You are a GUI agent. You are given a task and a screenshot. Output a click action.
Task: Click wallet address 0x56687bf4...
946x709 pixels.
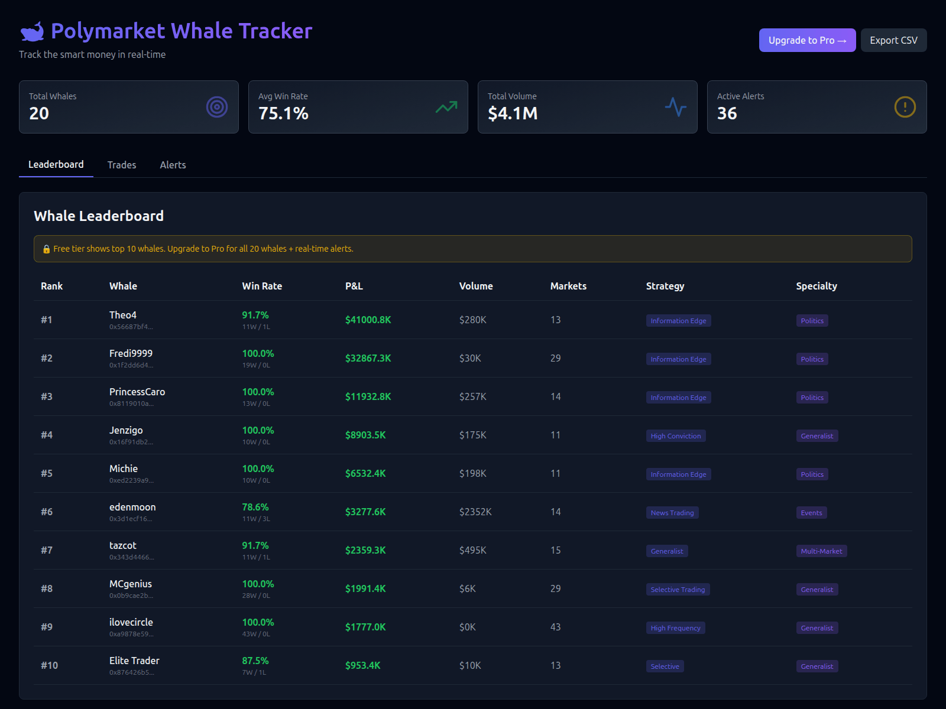coord(131,327)
